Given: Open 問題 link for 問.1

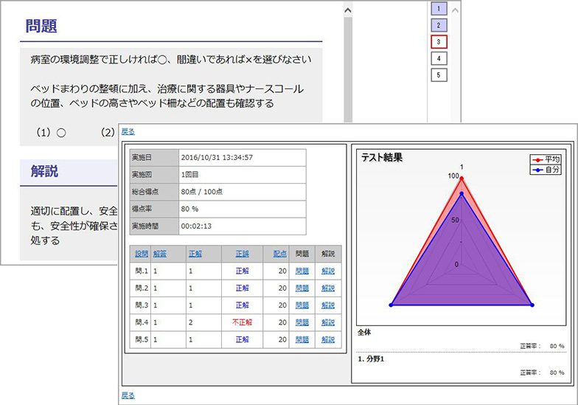Looking at the screenshot, I should tap(302, 271).
